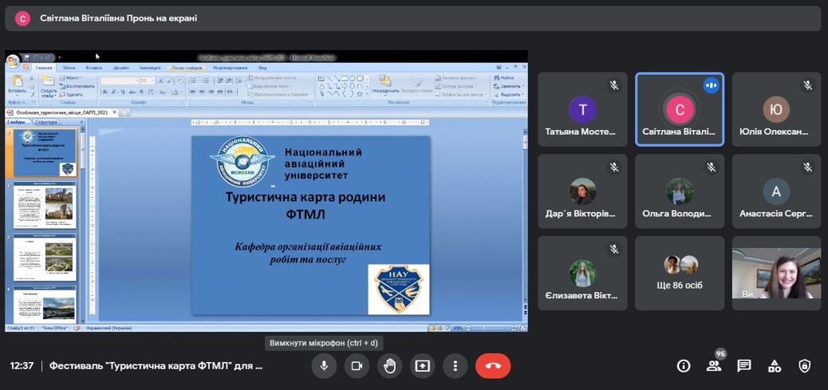Open the meeting details info icon
Viewport: 828px width, 390px height.
pyautogui.click(x=684, y=366)
